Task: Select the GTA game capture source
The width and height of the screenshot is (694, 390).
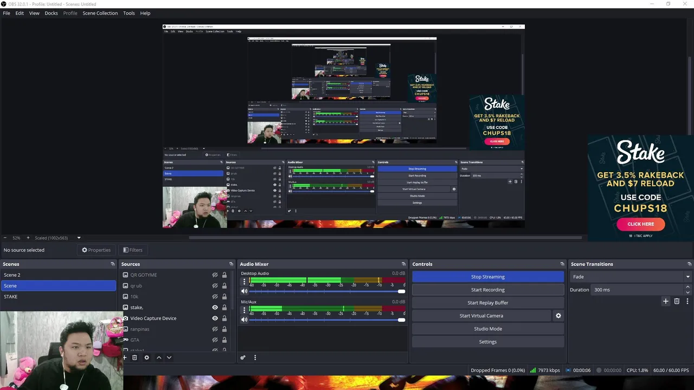Action: 175,340
